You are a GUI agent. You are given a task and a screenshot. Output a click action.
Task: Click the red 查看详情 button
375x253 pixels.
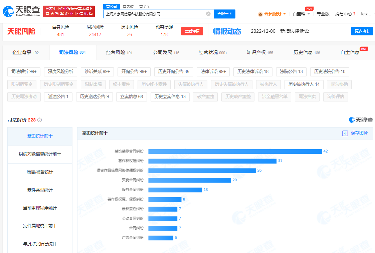[x=192, y=31]
